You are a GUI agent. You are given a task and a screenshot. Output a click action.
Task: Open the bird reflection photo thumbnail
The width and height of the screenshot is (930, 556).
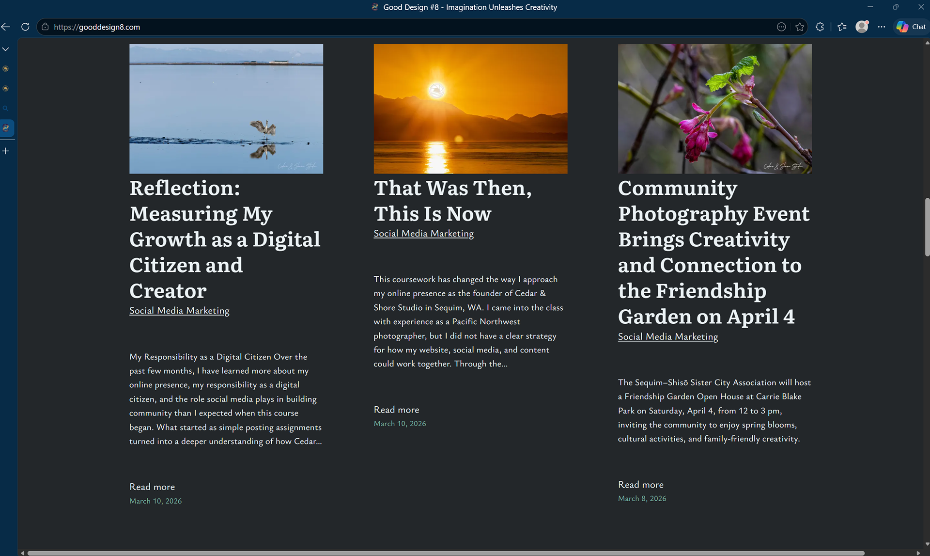pos(226,109)
